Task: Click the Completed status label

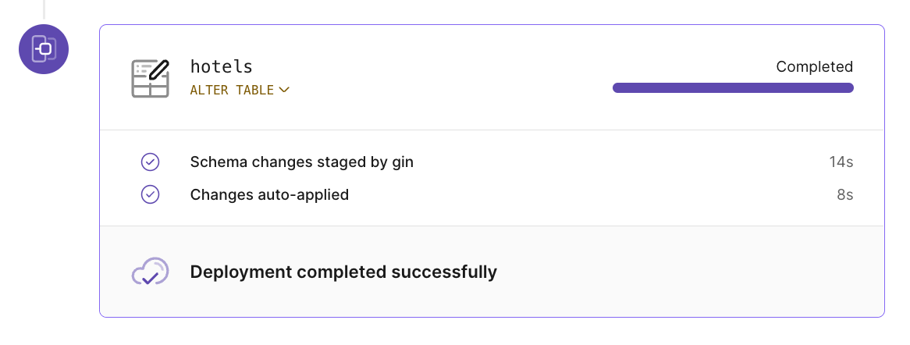Action: pyautogui.click(x=814, y=67)
